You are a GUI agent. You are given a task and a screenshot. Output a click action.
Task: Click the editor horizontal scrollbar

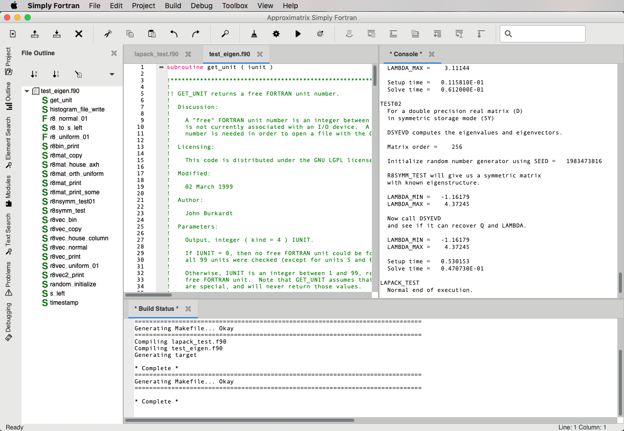[x=148, y=294]
